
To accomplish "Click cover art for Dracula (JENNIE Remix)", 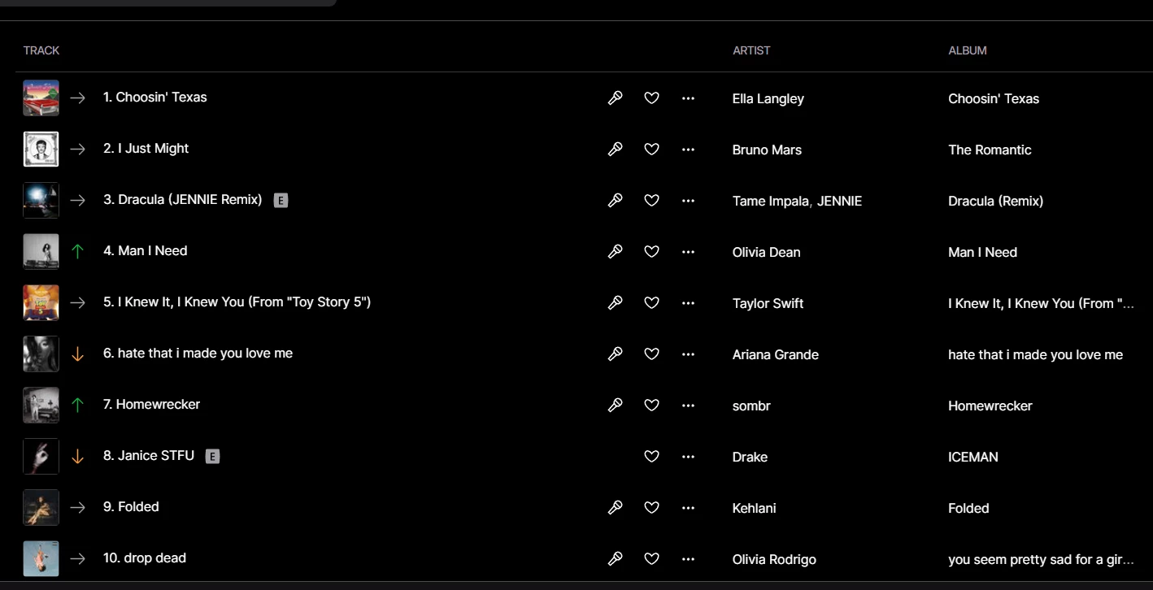I will point(41,200).
